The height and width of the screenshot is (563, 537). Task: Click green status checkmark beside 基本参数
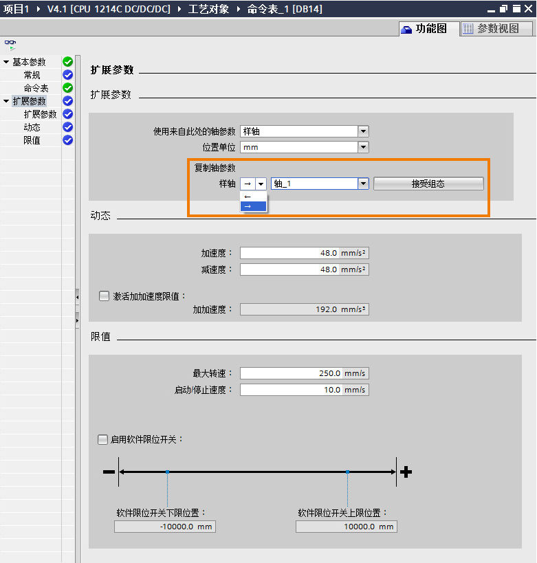tap(67, 62)
